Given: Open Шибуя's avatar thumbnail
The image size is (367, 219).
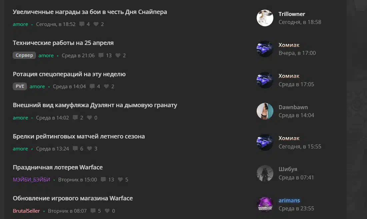Looking at the screenshot, I should [265, 173].
